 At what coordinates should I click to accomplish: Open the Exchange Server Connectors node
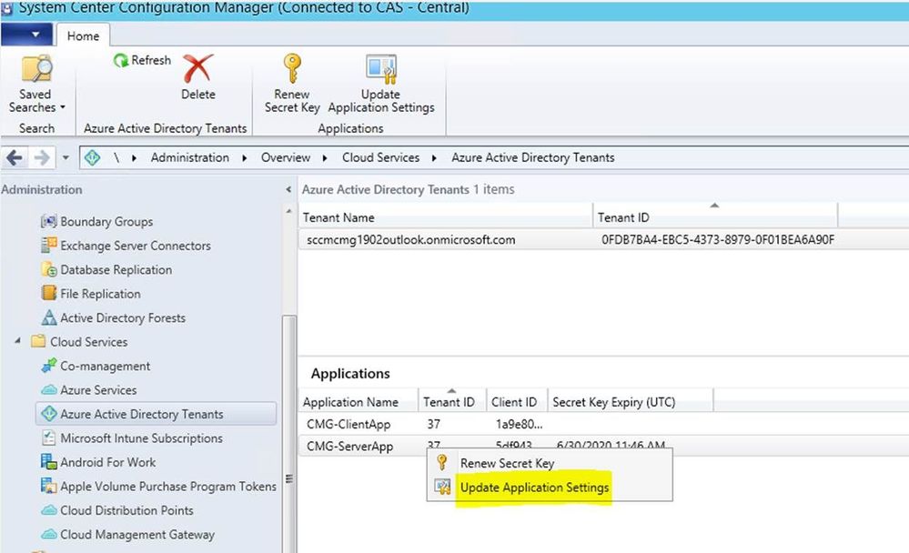click(x=136, y=246)
